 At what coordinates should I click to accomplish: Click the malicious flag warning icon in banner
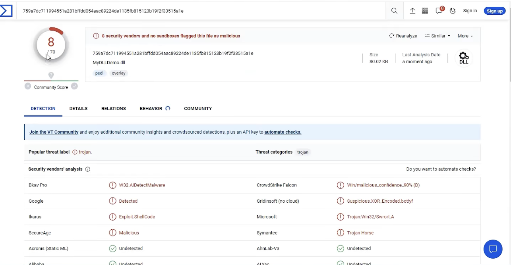[96, 36]
